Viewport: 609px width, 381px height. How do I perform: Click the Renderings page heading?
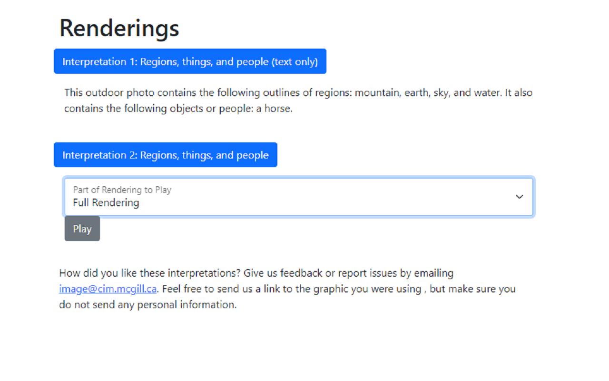(119, 28)
